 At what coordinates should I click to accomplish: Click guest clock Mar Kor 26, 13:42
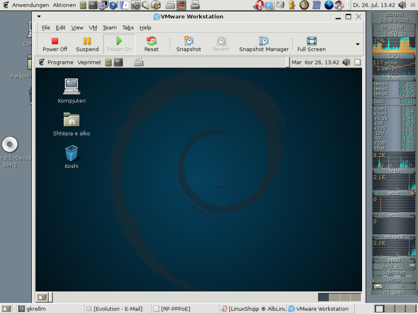coord(315,62)
